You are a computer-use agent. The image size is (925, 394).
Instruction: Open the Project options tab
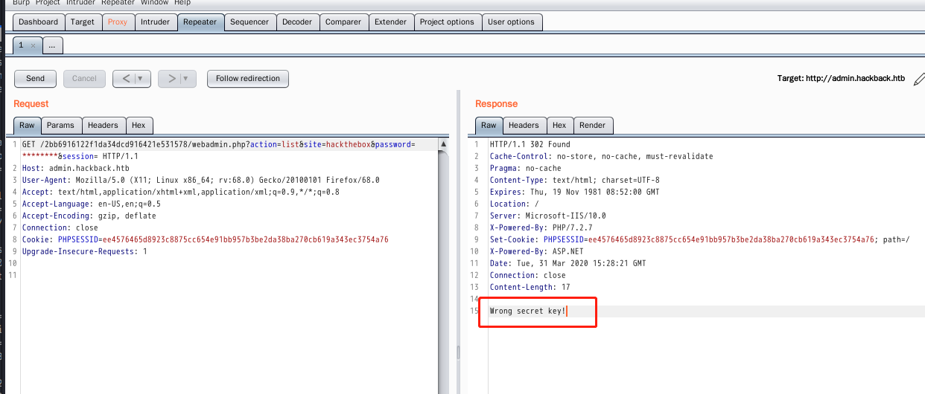pyautogui.click(x=447, y=22)
